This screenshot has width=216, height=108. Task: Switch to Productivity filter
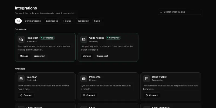83,21
